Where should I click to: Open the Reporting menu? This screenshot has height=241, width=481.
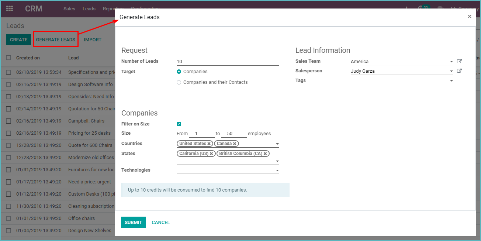pyautogui.click(x=113, y=8)
